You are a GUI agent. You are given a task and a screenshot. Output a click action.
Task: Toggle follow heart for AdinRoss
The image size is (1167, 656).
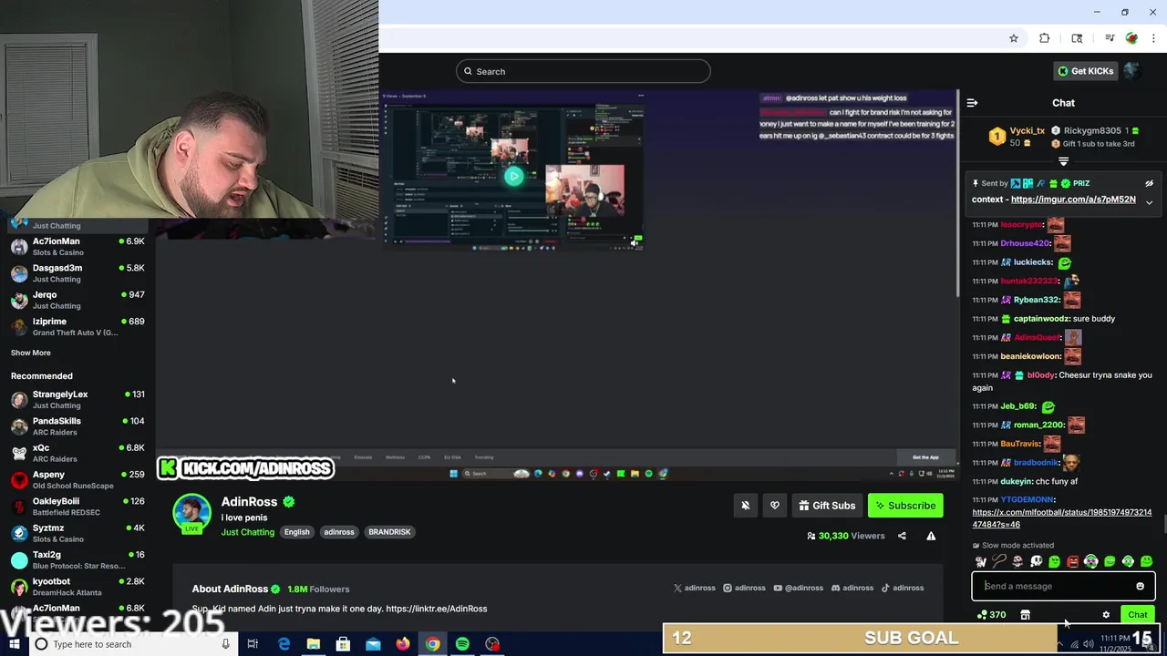775,506
